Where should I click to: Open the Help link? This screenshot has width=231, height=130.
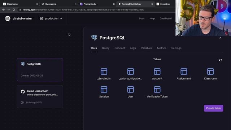tap(152, 18)
